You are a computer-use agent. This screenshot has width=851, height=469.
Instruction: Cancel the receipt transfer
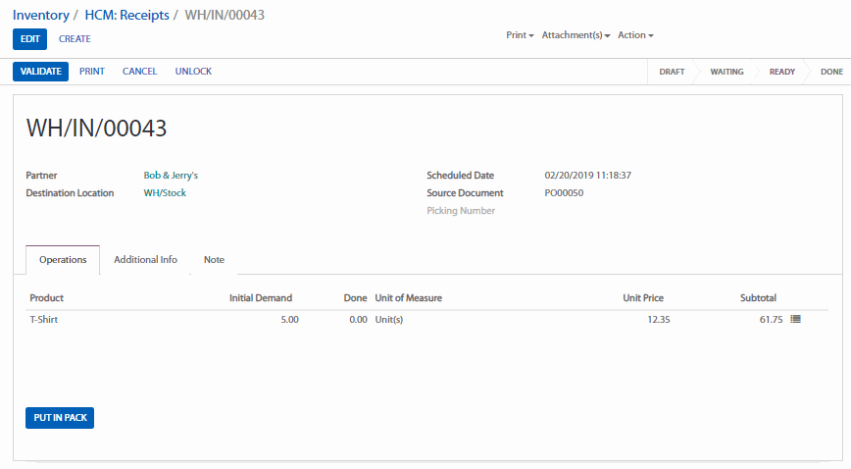139,72
